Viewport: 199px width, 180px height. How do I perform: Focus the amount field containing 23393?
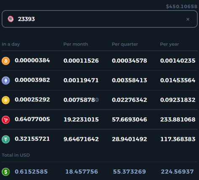[x=100, y=19]
